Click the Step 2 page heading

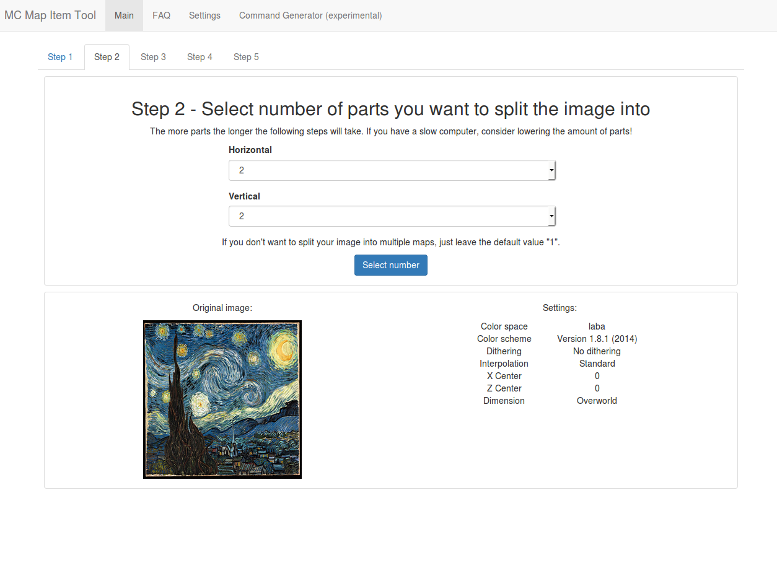click(390, 109)
